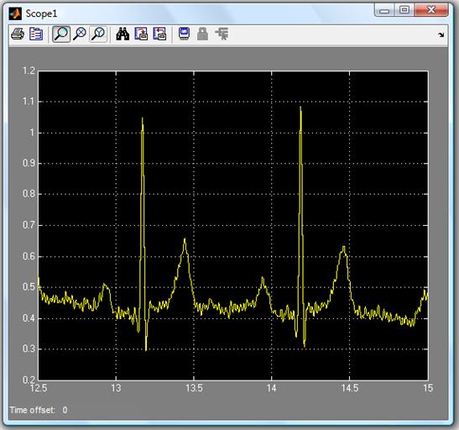Click the dock arrow at toolbar's right end

click(441, 35)
